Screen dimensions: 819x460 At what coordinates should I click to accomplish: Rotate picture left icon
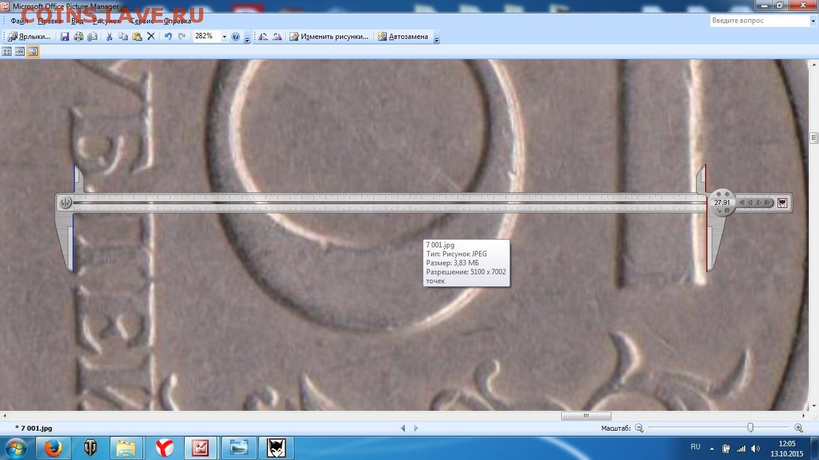click(263, 37)
